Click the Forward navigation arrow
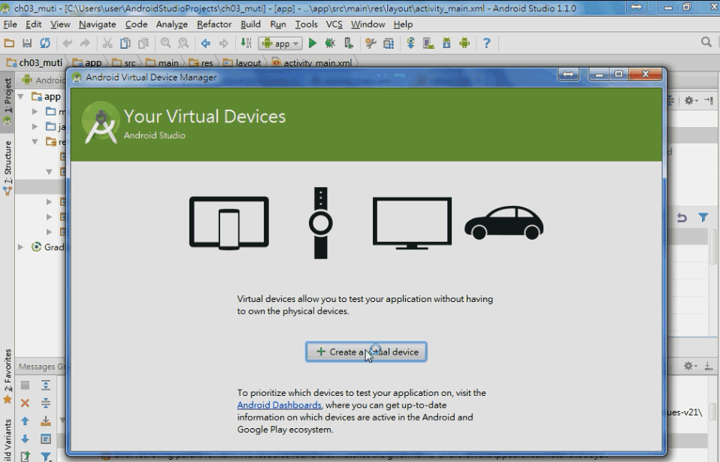The width and height of the screenshot is (720, 462). click(224, 43)
